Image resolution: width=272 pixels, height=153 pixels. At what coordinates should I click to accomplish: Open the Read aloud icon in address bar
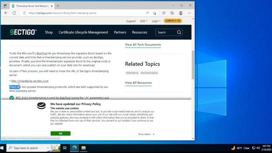[x=147, y=13]
